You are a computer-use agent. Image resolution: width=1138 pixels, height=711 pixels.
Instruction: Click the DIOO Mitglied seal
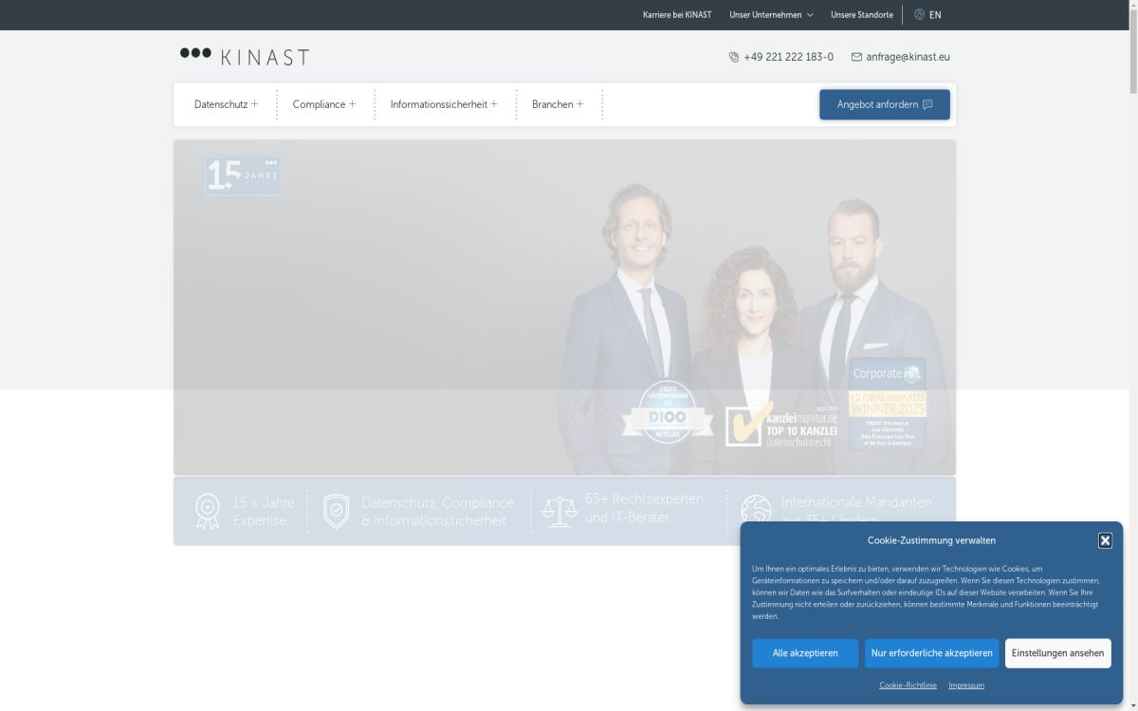point(669,414)
